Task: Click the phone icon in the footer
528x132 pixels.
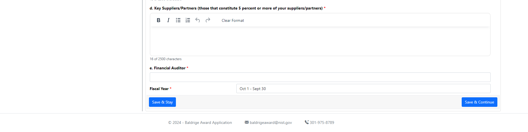Action: pos(307,122)
